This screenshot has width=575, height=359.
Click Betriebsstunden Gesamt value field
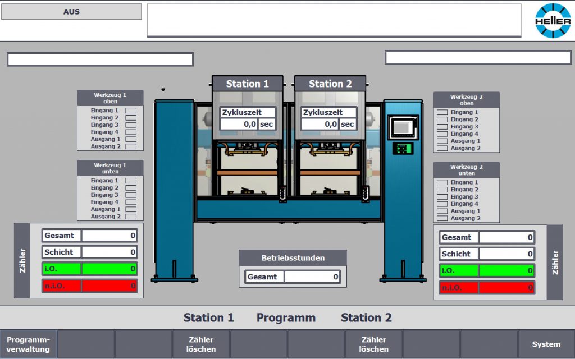[x=312, y=277]
